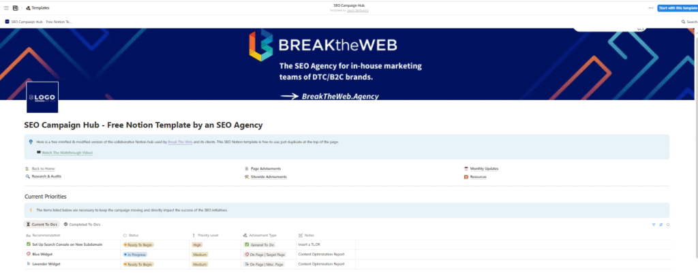
Task: Click Start with this template button
Action: 678,8
